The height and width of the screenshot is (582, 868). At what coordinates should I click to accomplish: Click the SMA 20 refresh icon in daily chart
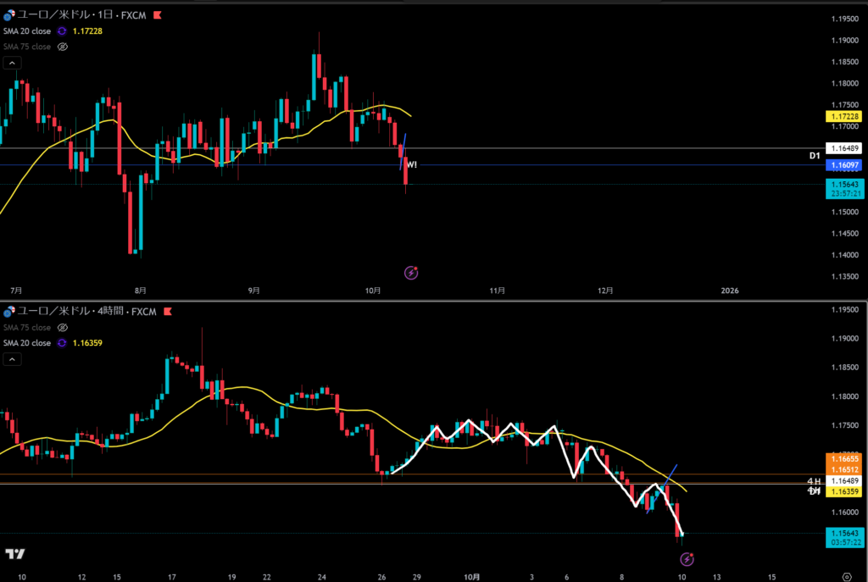(x=62, y=31)
